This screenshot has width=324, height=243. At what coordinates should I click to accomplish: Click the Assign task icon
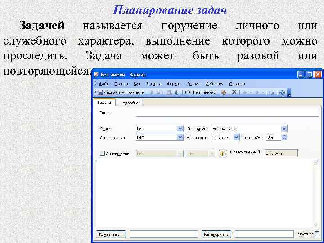[x=224, y=93]
